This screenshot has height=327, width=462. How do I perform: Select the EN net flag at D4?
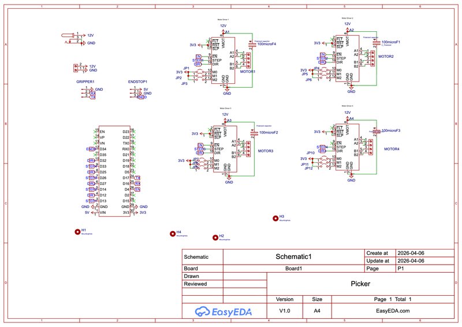point(137,189)
